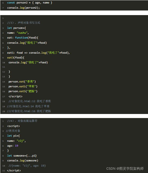
Task: Click comment '//对象优化.html:14 我吃了苹果'
Action: (28, 106)
